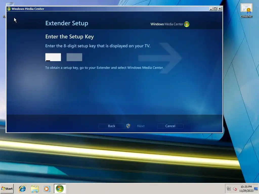
Task: Select the Media Center taskbar button
Action: tap(60, 188)
